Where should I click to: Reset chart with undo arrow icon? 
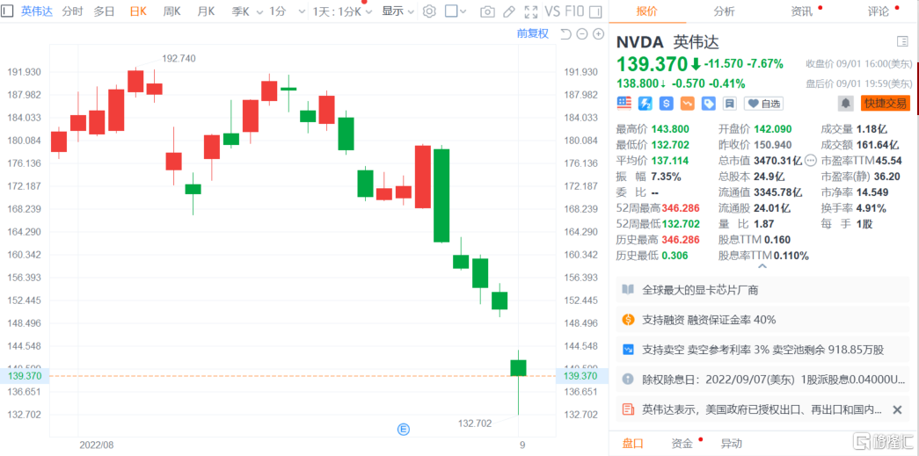coord(565,34)
